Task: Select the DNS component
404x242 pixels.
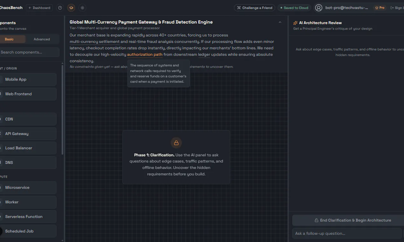Action: [28, 162]
